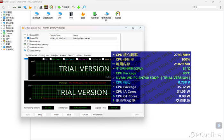Click the Stop button
Screen dimensions: 224x140
(40, 114)
